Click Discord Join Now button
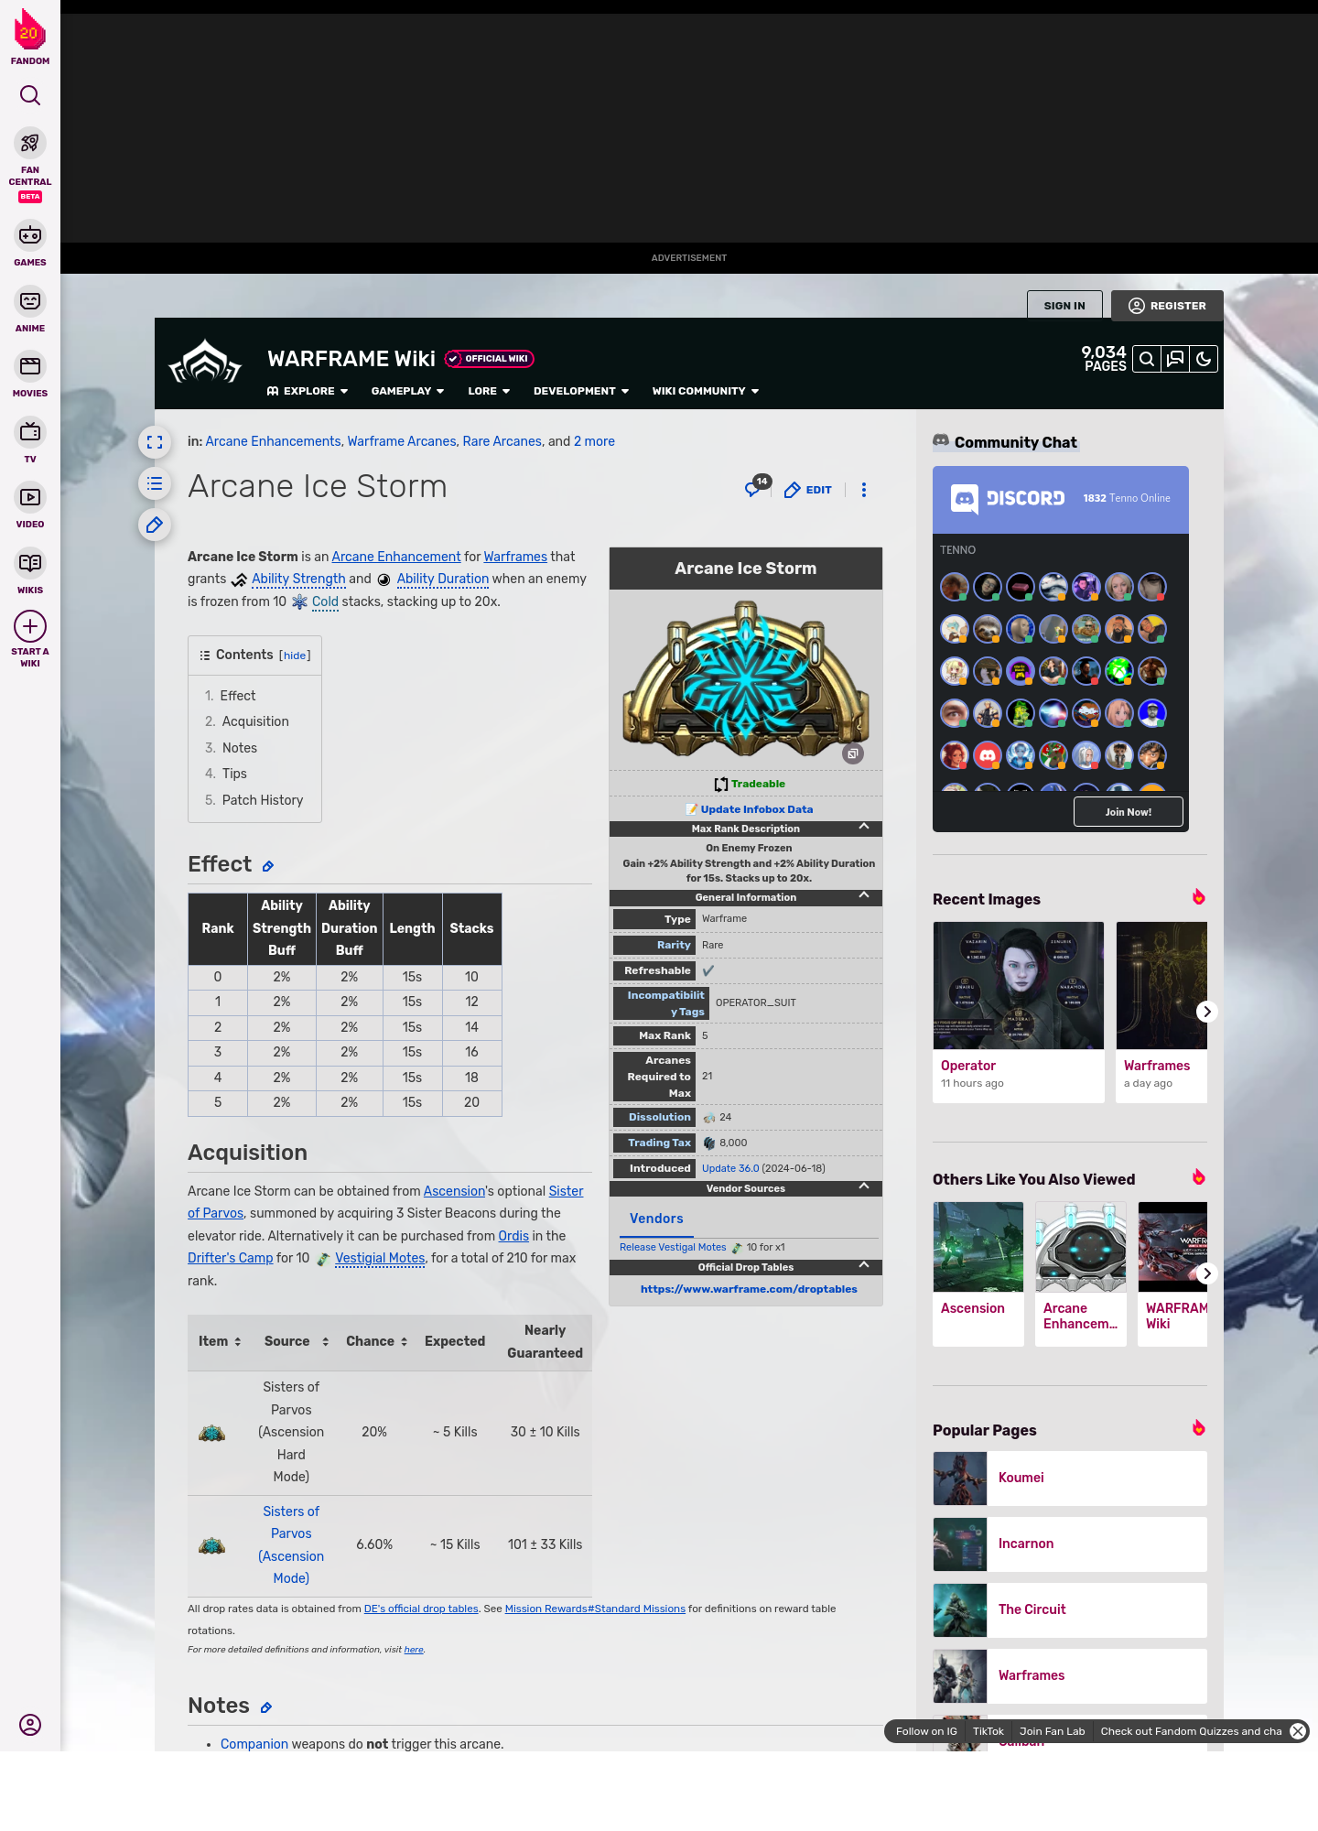 coord(1128,812)
